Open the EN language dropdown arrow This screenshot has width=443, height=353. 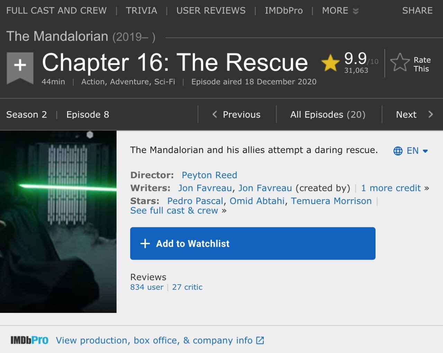point(425,151)
